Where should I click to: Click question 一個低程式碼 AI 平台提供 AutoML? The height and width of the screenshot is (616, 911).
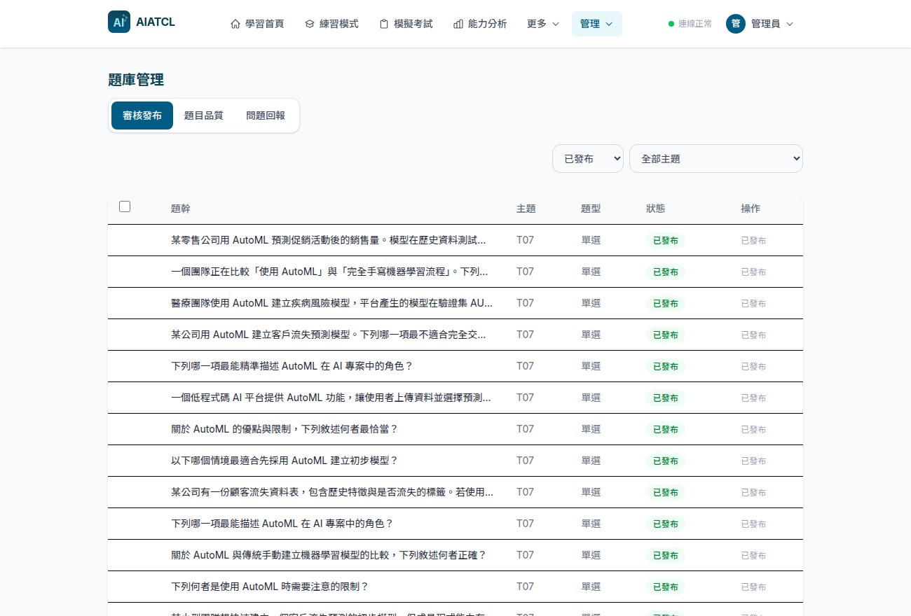pyautogui.click(x=331, y=398)
